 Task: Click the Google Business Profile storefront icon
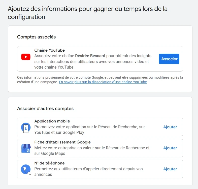tap(26, 149)
